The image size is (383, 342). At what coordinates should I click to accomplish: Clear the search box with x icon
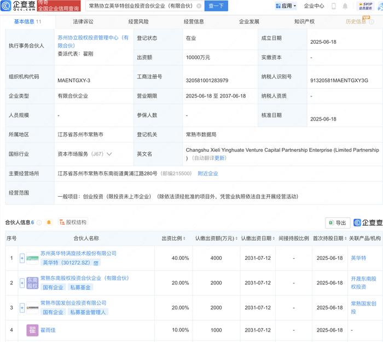pos(199,6)
